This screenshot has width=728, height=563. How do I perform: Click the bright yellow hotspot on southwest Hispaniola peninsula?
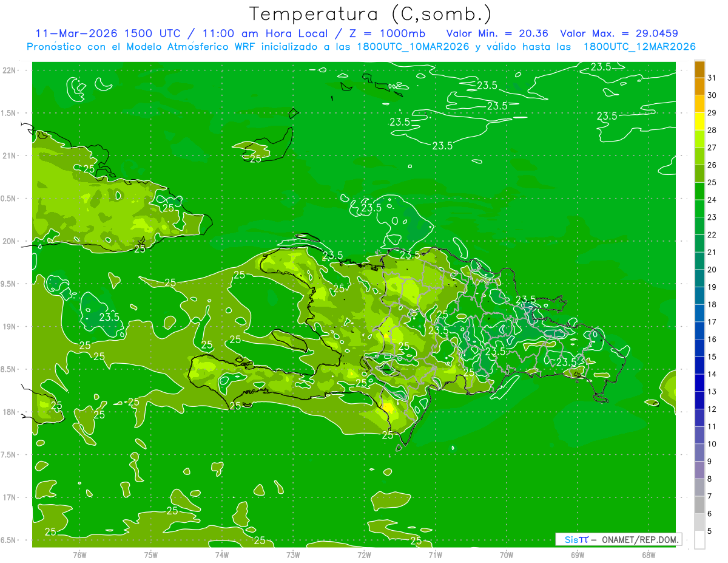click(388, 408)
